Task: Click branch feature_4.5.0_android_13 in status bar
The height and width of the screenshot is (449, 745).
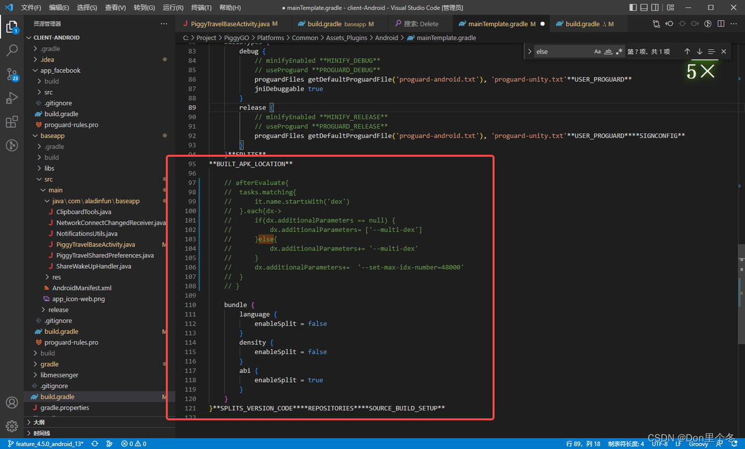Action: (x=45, y=444)
